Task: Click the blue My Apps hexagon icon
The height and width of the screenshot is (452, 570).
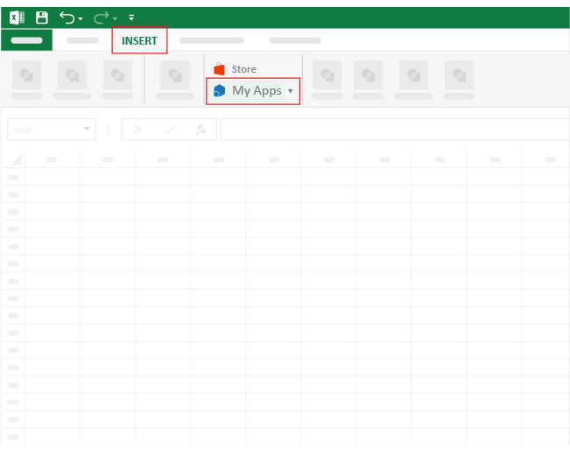Action: pos(219,90)
